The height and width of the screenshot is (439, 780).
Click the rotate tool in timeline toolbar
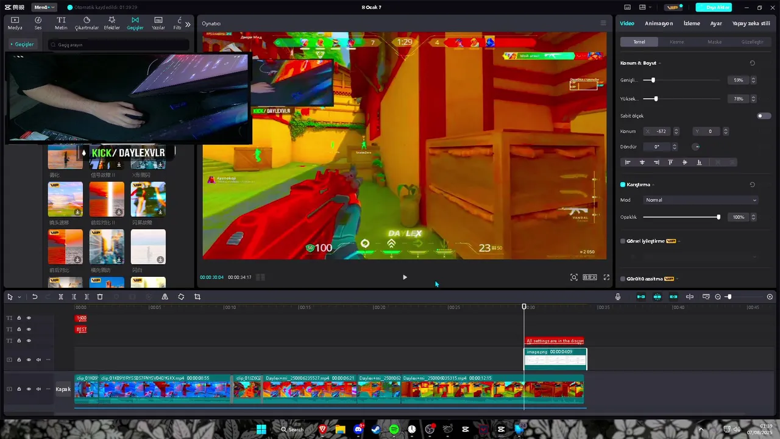click(181, 297)
